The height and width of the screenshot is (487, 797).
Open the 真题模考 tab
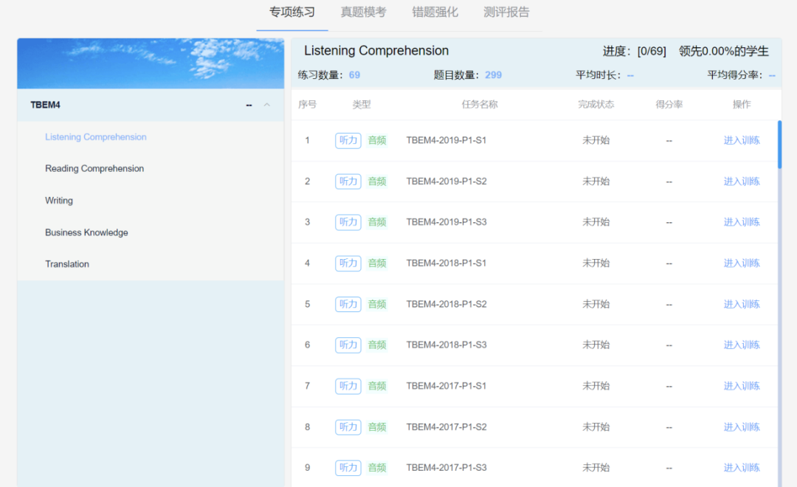click(x=363, y=13)
